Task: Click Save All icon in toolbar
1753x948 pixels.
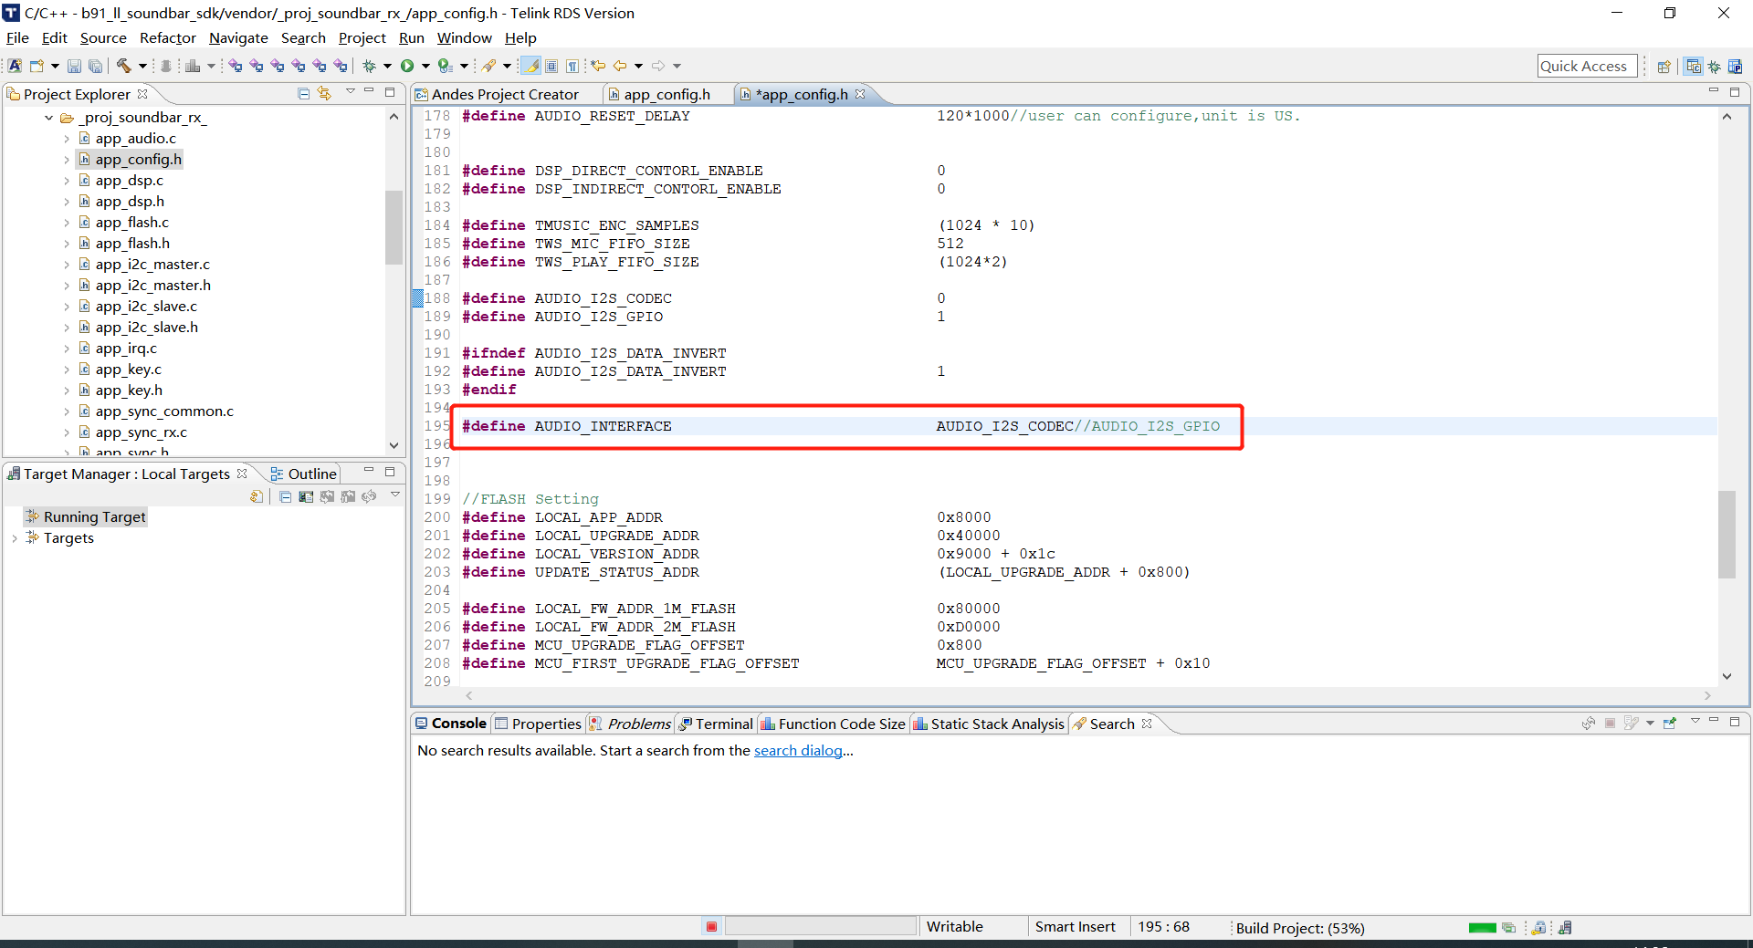Action: click(96, 66)
